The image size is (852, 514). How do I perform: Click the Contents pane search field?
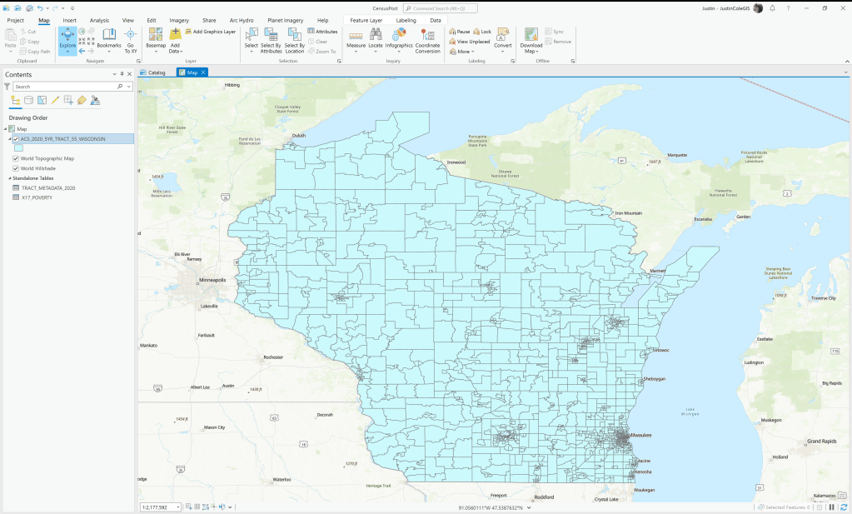pos(64,87)
